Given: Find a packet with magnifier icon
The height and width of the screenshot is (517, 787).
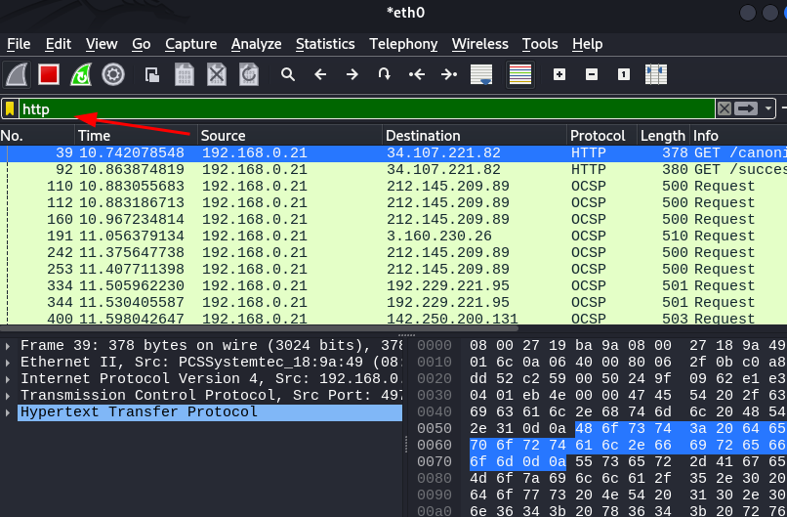Looking at the screenshot, I should [288, 75].
